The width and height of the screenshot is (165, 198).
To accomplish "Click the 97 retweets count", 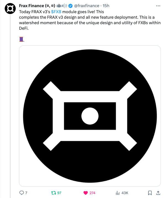I will pos(59,193).
